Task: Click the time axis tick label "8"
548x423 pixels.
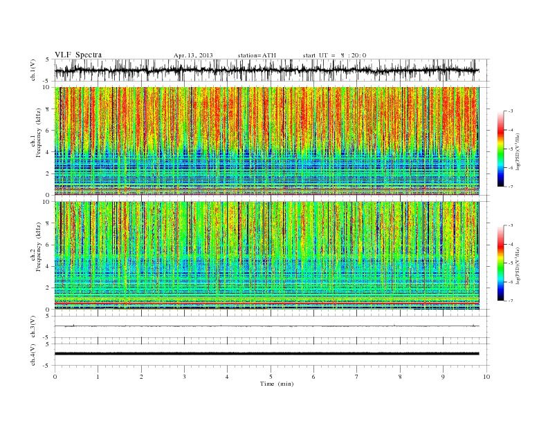Action: click(x=400, y=377)
